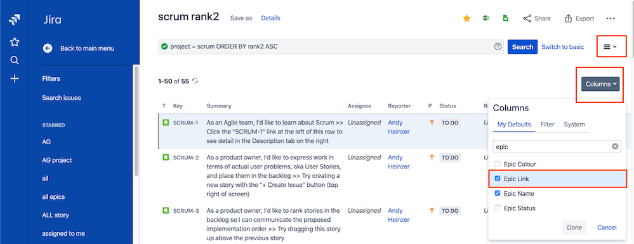Viewport: 634px width, 244px height.
Task: Click the story type icon for SCRUM-1
Action: coord(166,123)
